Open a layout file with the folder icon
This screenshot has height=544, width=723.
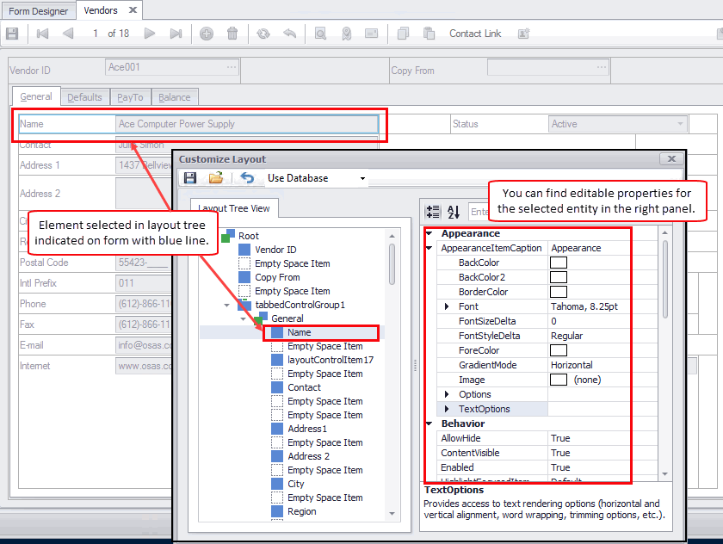tap(216, 178)
